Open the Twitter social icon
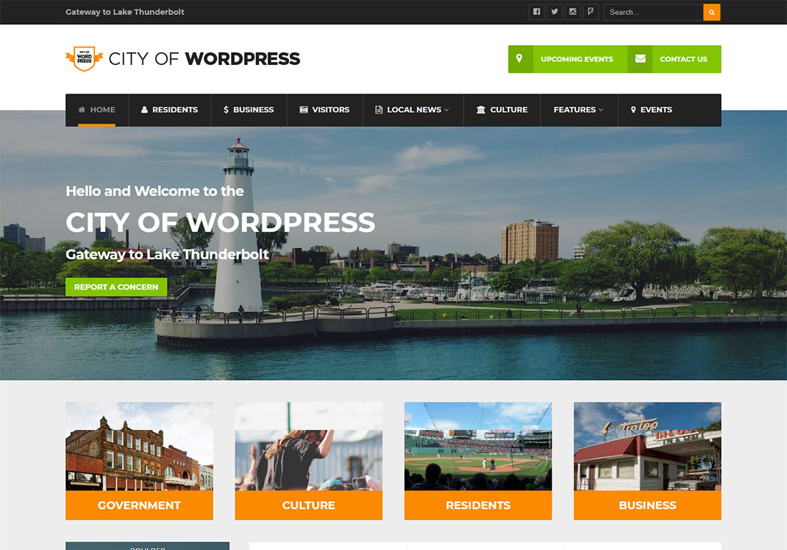This screenshot has height=550, width=787. pyautogui.click(x=554, y=12)
